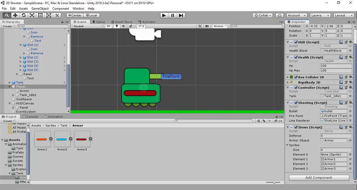Open Project Create button
Viewport: 357px width, 190px height.
[8, 121]
